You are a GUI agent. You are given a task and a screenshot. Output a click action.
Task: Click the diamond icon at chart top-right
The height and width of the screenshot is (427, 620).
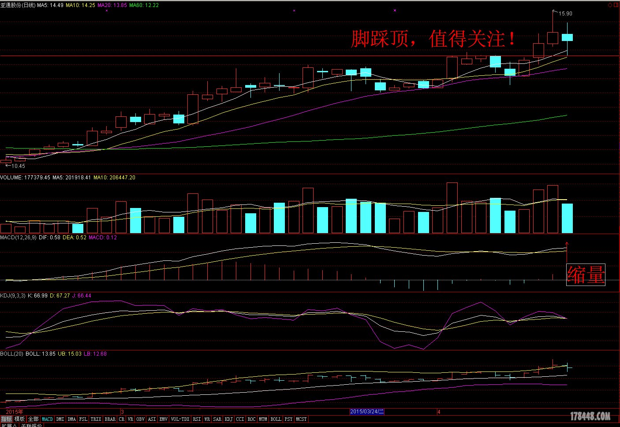point(610,5)
